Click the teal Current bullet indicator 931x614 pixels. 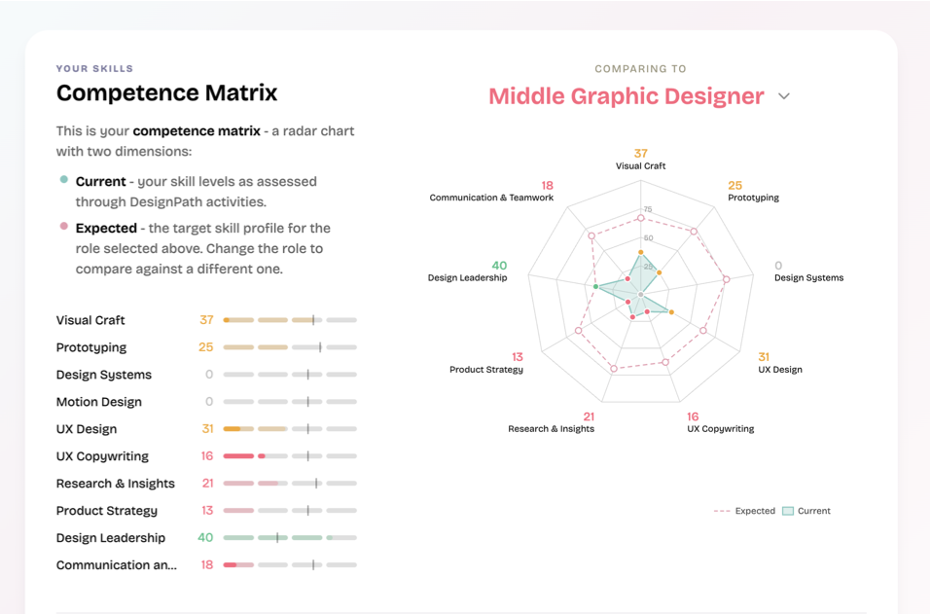coord(64,179)
